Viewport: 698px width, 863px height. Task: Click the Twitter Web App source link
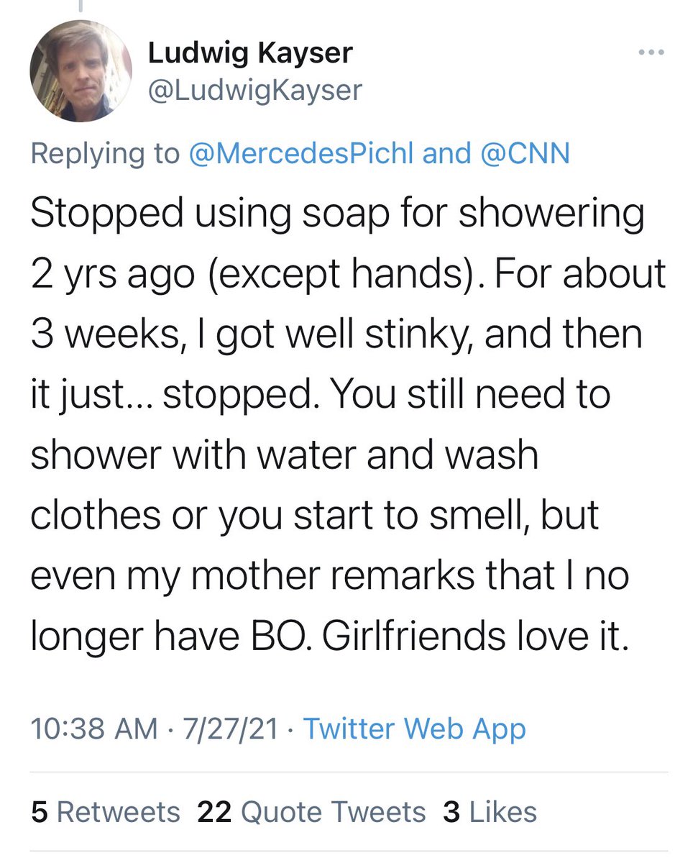point(414,729)
